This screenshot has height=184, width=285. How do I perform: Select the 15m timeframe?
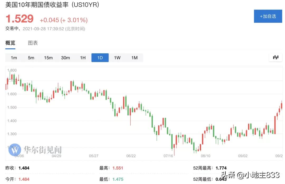[48, 58]
